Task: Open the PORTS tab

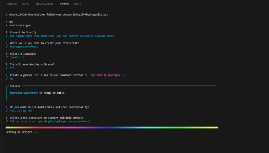Action: click(x=77, y=4)
